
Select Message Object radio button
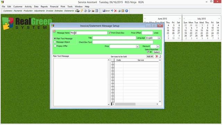pyautogui.click(x=55, y=42)
